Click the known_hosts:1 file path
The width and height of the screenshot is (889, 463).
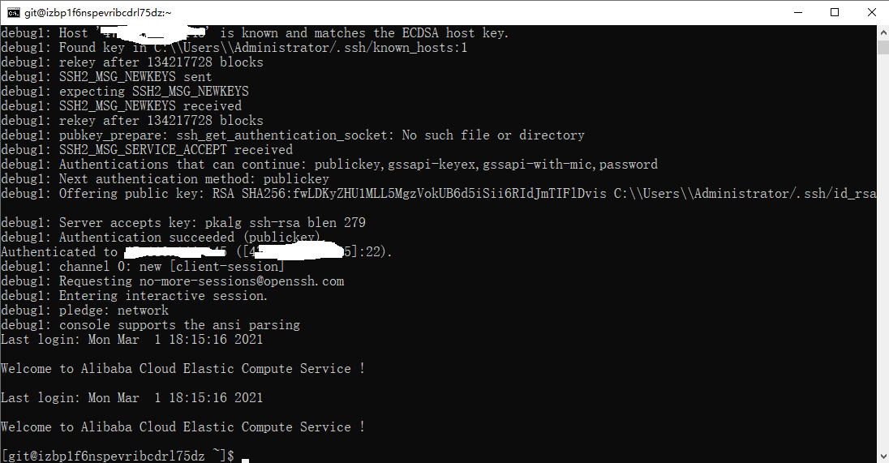(311, 48)
